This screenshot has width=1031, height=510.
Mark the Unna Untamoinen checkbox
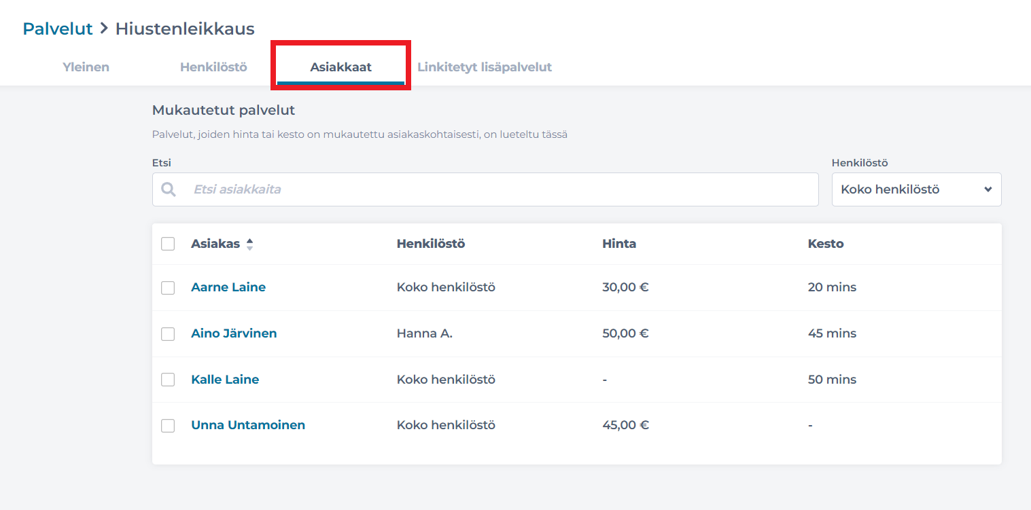click(168, 426)
